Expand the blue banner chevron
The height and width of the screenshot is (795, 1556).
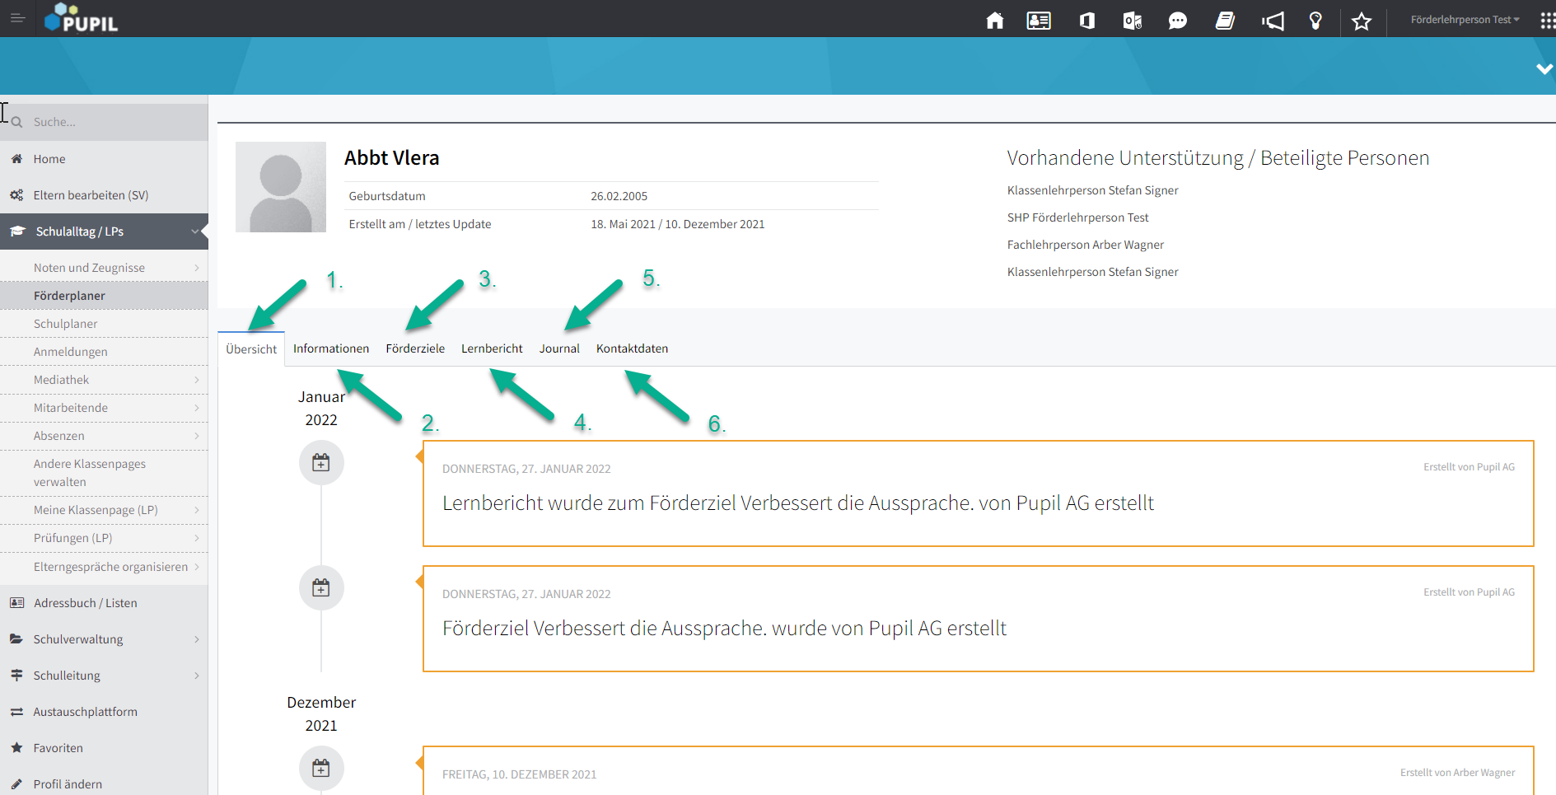click(x=1544, y=69)
